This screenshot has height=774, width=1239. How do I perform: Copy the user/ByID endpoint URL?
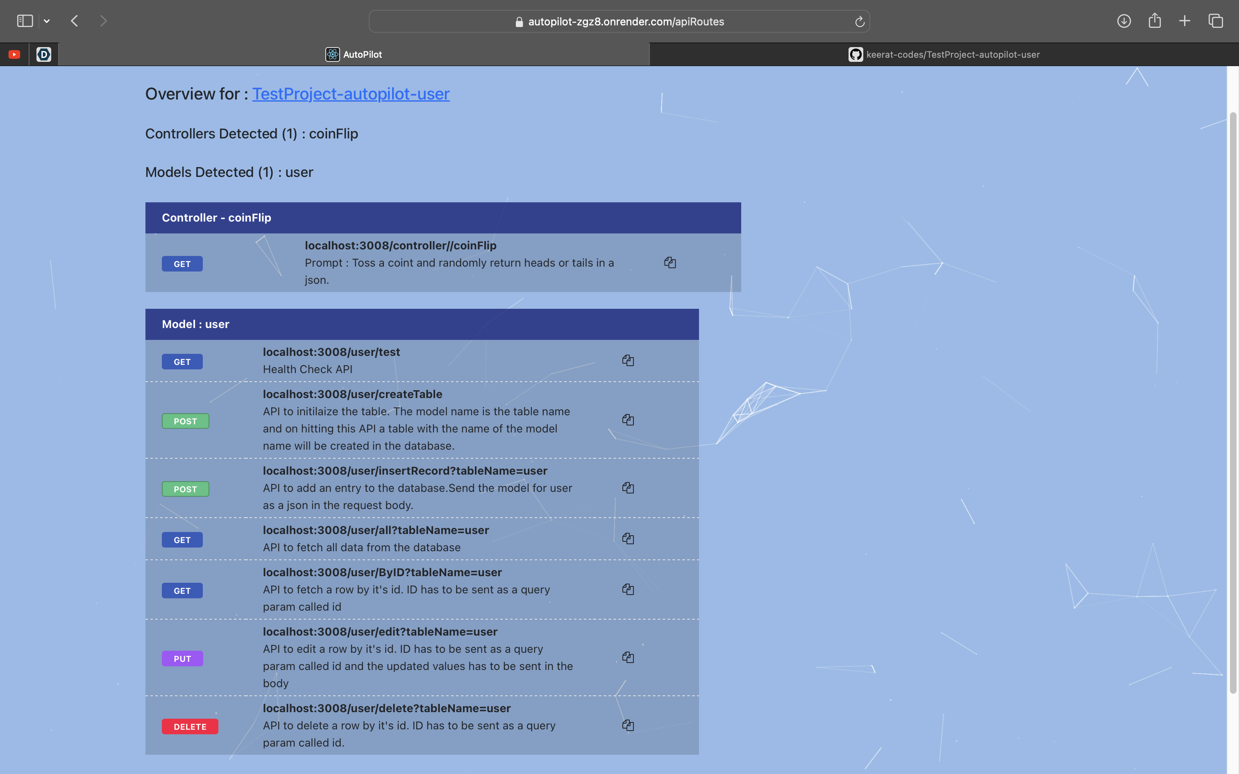(x=628, y=589)
